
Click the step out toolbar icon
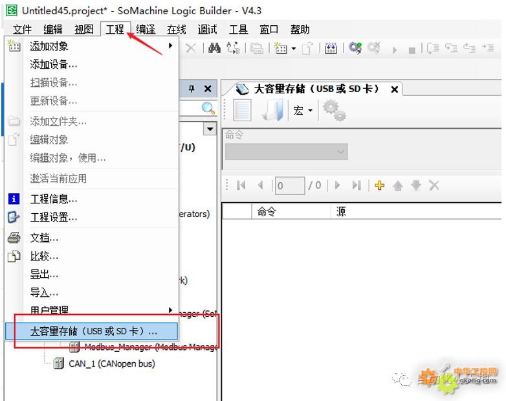tap(470, 48)
